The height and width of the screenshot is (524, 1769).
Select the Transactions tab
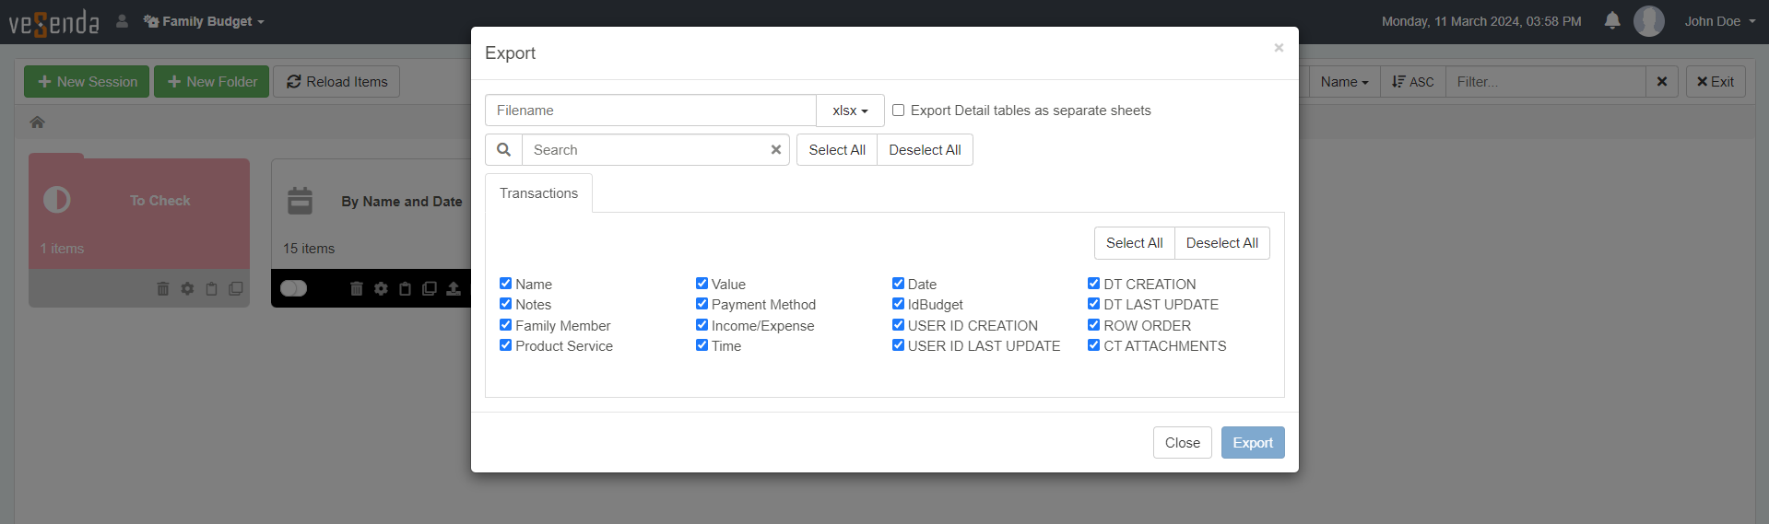tap(538, 193)
